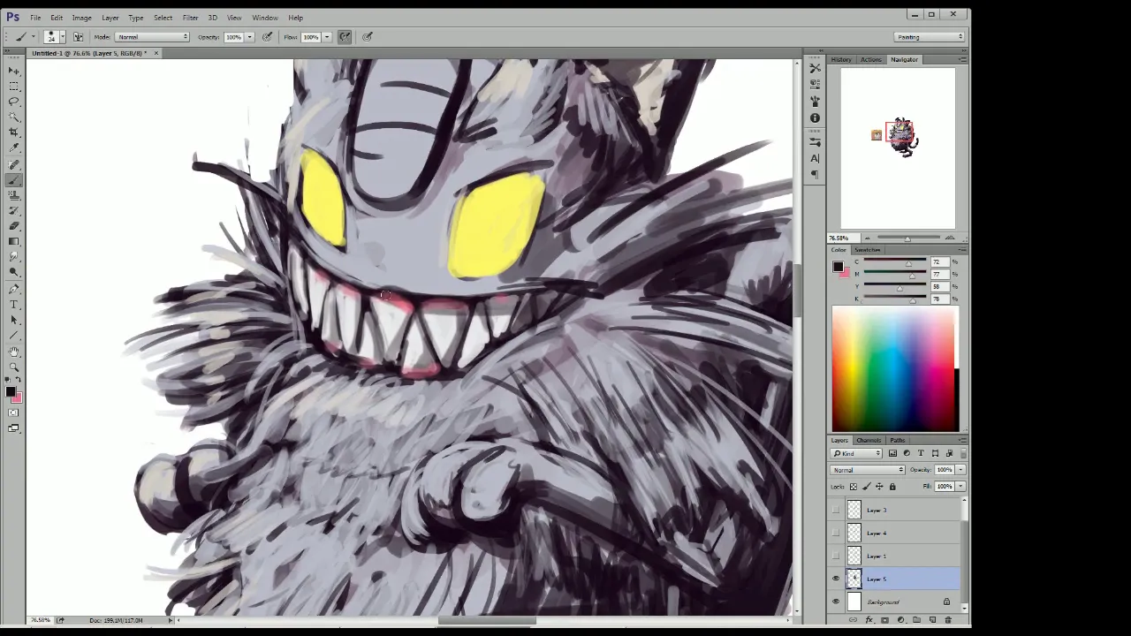Select the History Brush tool
This screenshot has height=636, width=1131.
(x=13, y=210)
